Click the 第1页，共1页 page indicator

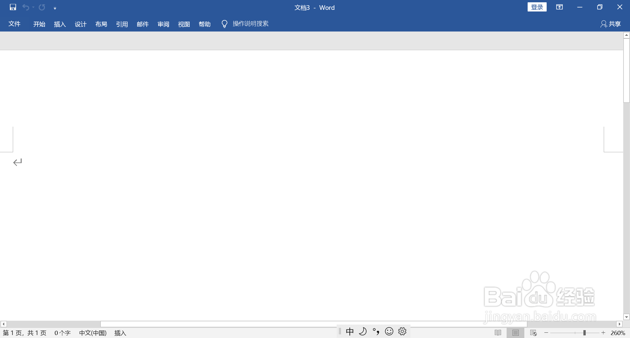point(25,333)
